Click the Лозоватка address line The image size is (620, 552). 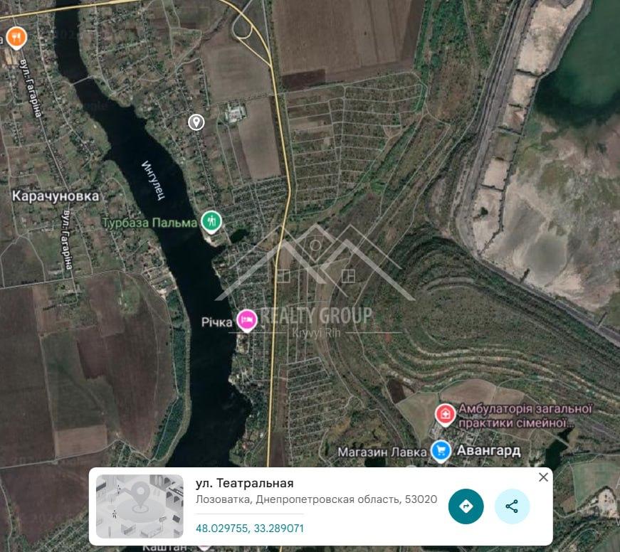316,499
